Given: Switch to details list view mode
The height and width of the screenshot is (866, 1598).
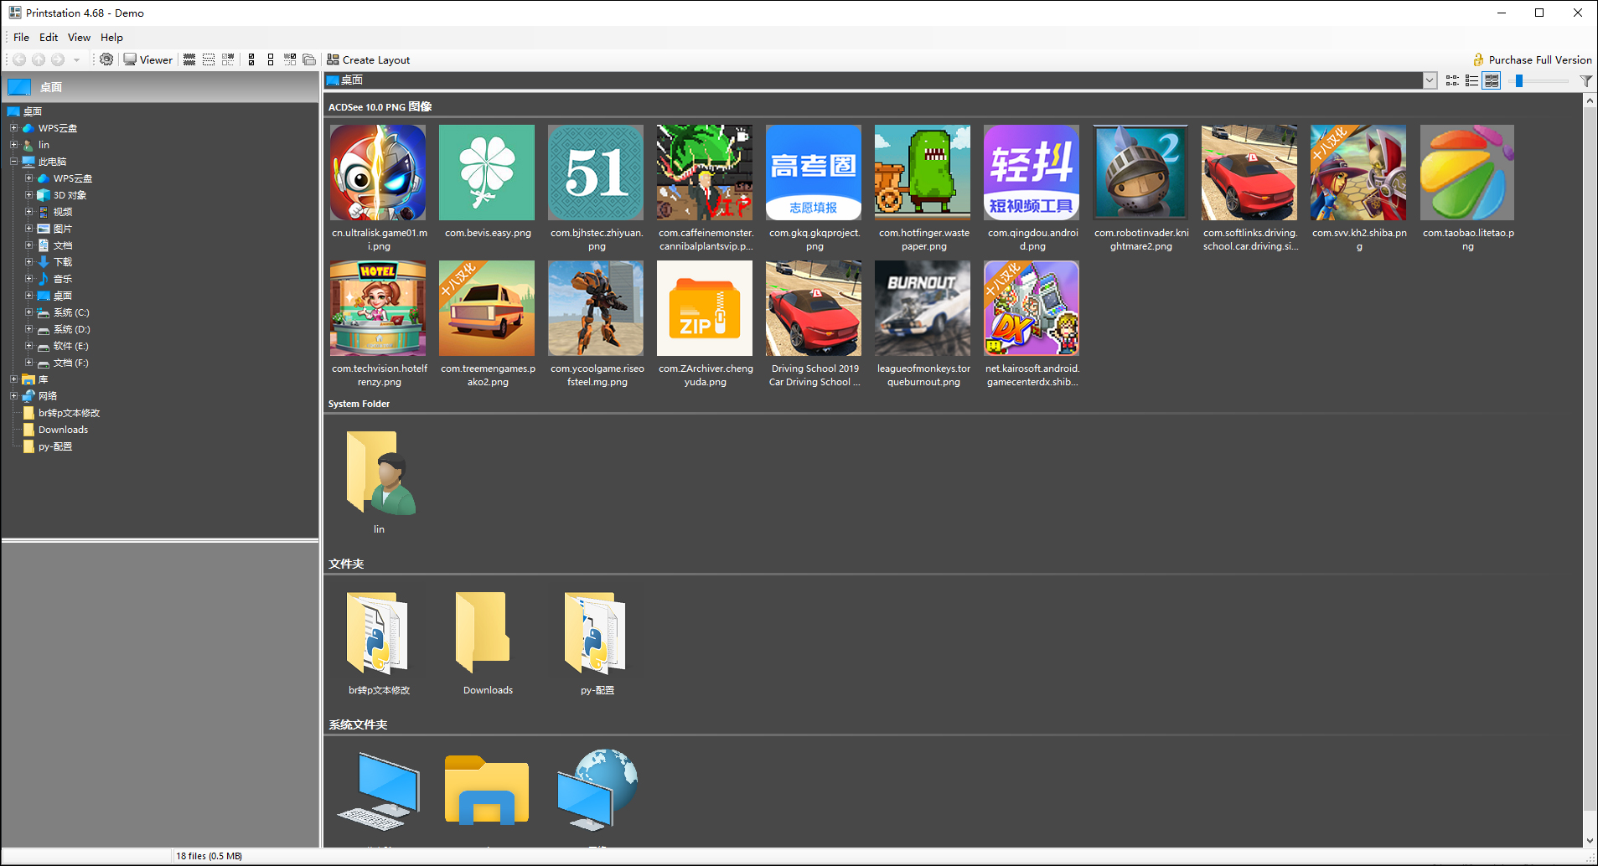Looking at the screenshot, I should pyautogui.click(x=1471, y=80).
